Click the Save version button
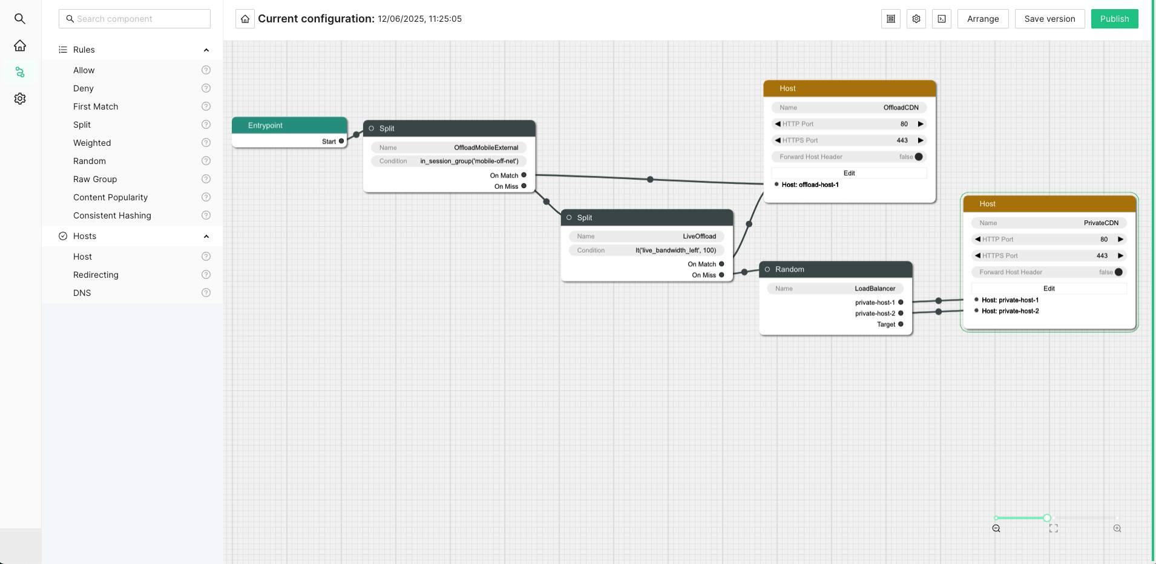 click(x=1049, y=19)
